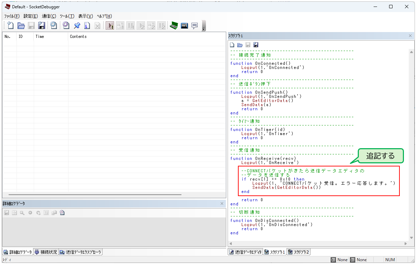This screenshot has height=265, width=417.
Task: Close the スクリプト1 panel
Action: click(410, 35)
